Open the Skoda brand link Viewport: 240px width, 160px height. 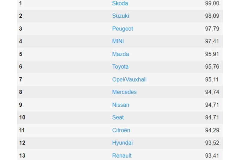(120, 4)
